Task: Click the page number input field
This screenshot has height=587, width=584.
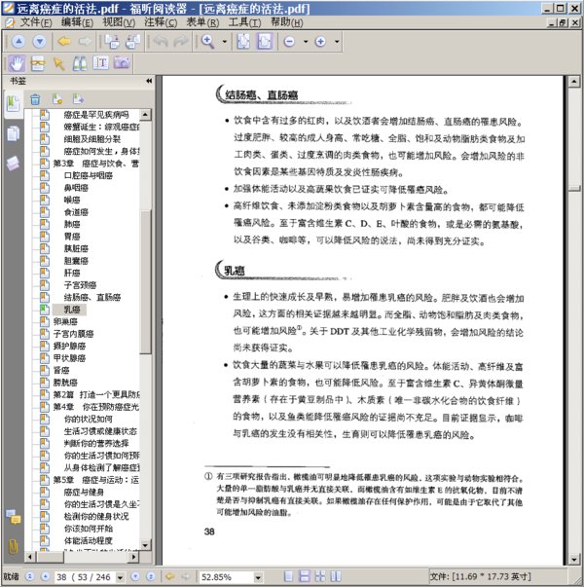Action: [85, 577]
